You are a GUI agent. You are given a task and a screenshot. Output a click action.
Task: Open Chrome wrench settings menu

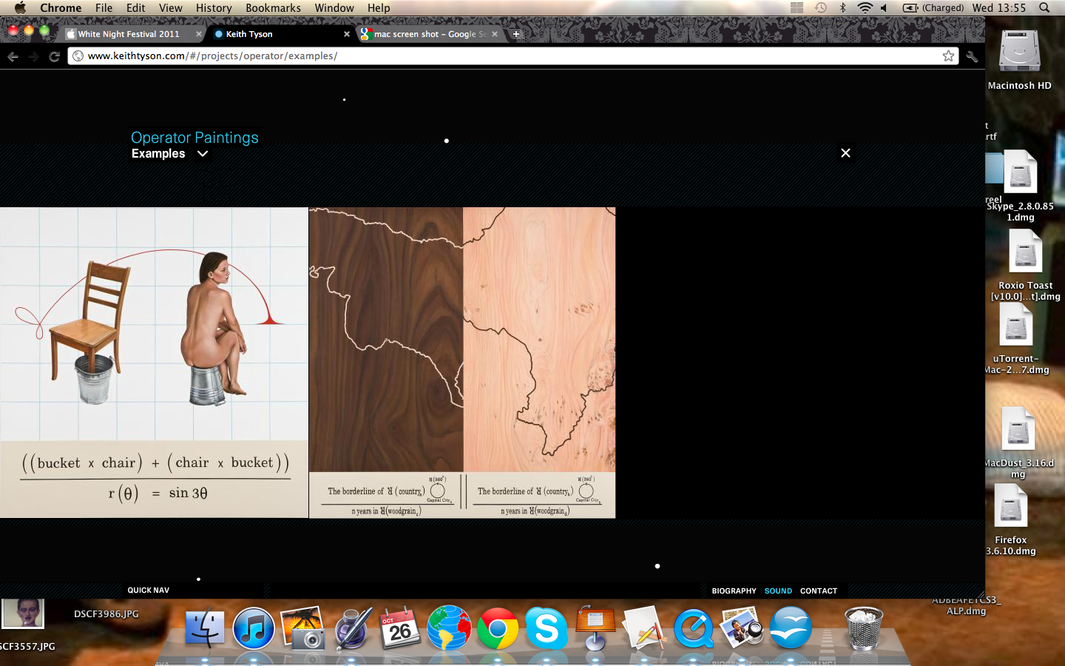(x=972, y=56)
